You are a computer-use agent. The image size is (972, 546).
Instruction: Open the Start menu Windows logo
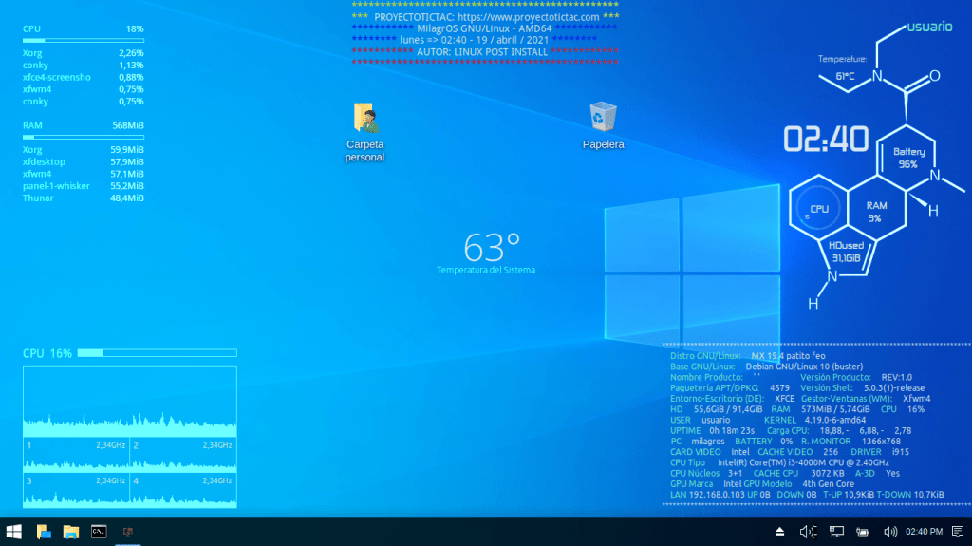[14, 532]
